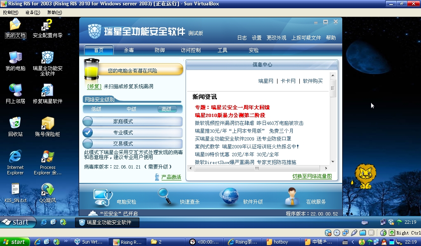Switch to 访问控制 access control tab
The image size is (421, 246).
pyautogui.click(x=191, y=50)
